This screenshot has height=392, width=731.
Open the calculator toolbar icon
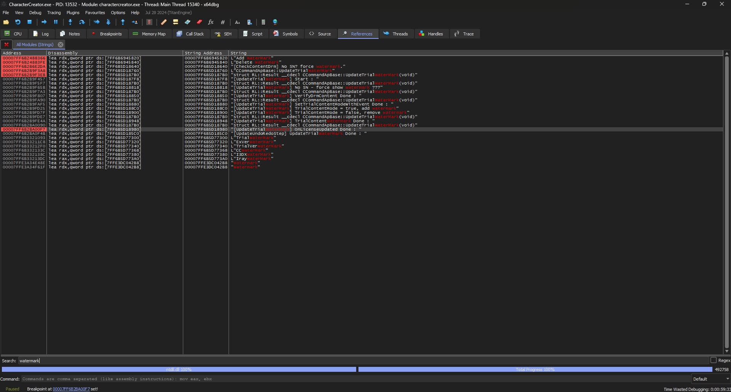[x=263, y=22]
